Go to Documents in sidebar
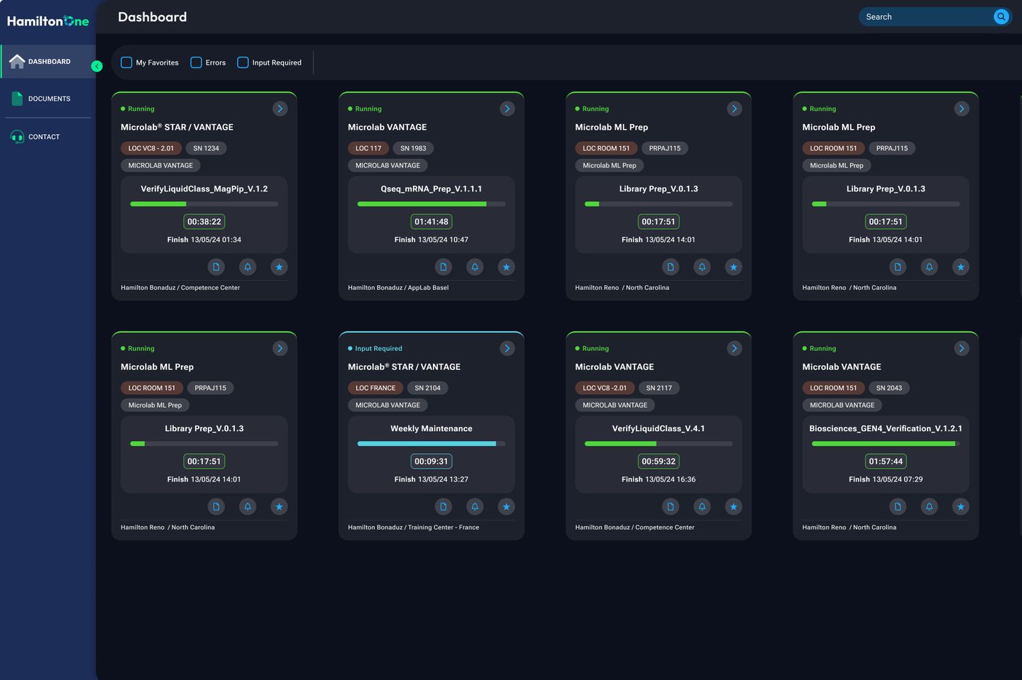 pos(48,99)
